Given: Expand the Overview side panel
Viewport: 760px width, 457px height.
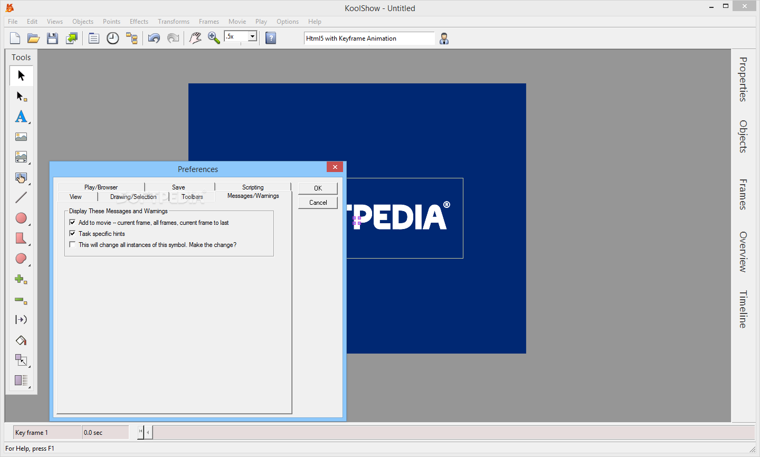Looking at the screenshot, I should 743,252.
